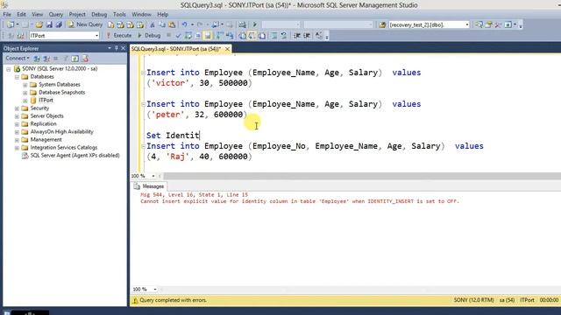
Task: Collapse the Databases folder node
Action: [x=17, y=77]
